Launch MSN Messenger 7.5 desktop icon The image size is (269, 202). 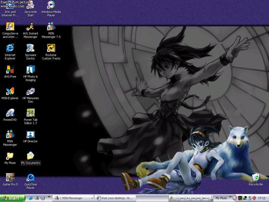[x=51, y=30]
